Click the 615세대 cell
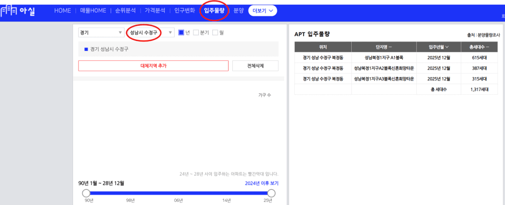The width and height of the screenshot is (505, 205). [479, 58]
